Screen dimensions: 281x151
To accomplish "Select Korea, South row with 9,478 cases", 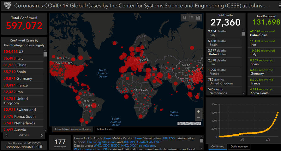I will [22, 116].
